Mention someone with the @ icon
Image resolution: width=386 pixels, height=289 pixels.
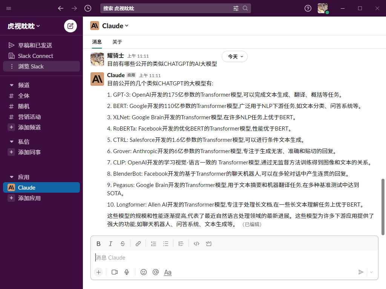pos(156,272)
